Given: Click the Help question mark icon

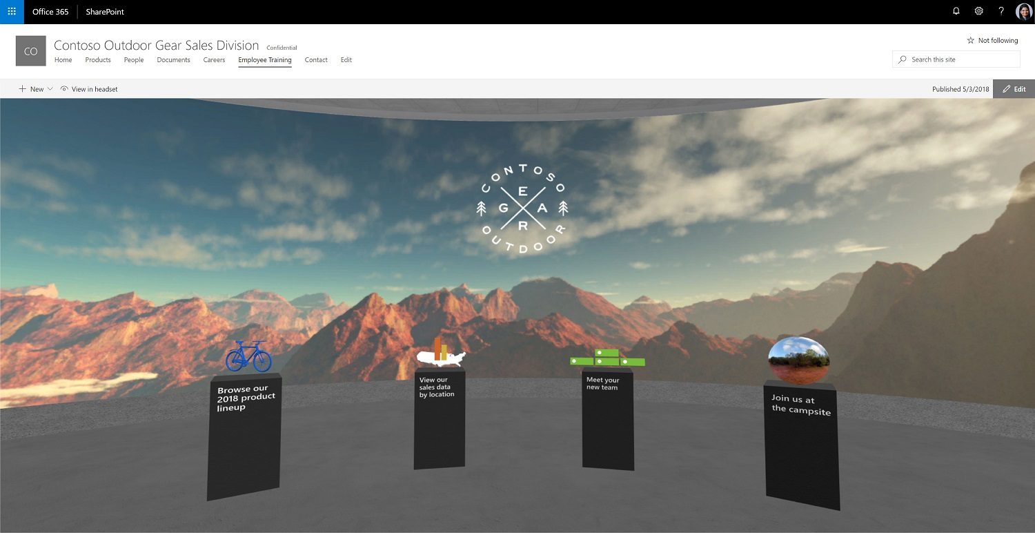Looking at the screenshot, I should point(1001,11).
